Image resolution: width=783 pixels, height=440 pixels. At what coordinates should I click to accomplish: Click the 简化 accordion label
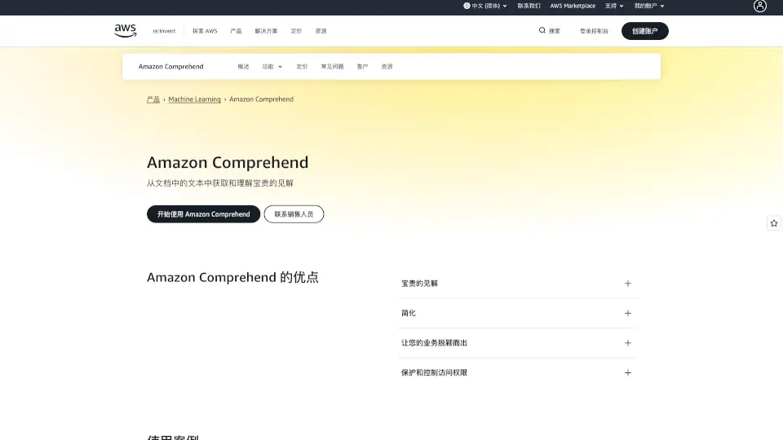click(409, 313)
